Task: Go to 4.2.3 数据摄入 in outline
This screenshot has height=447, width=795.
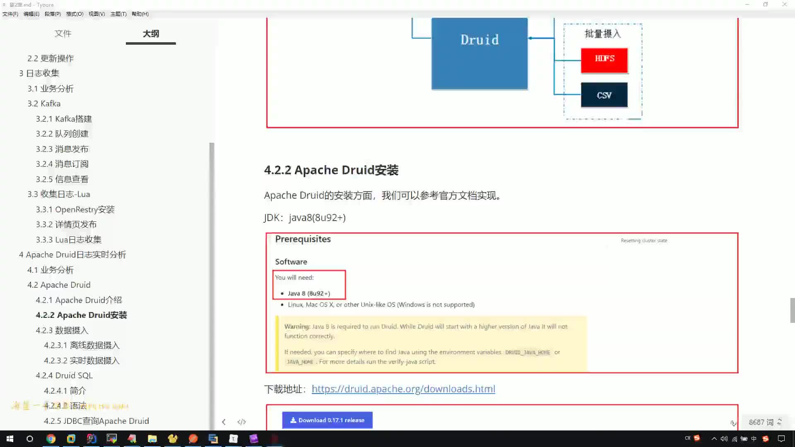Action: pyautogui.click(x=62, y=330)
